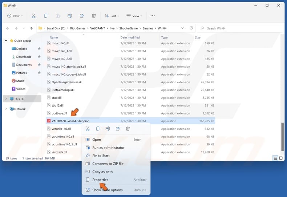
Task: Switch to large icons view in status bar
Action: [281, 158]
